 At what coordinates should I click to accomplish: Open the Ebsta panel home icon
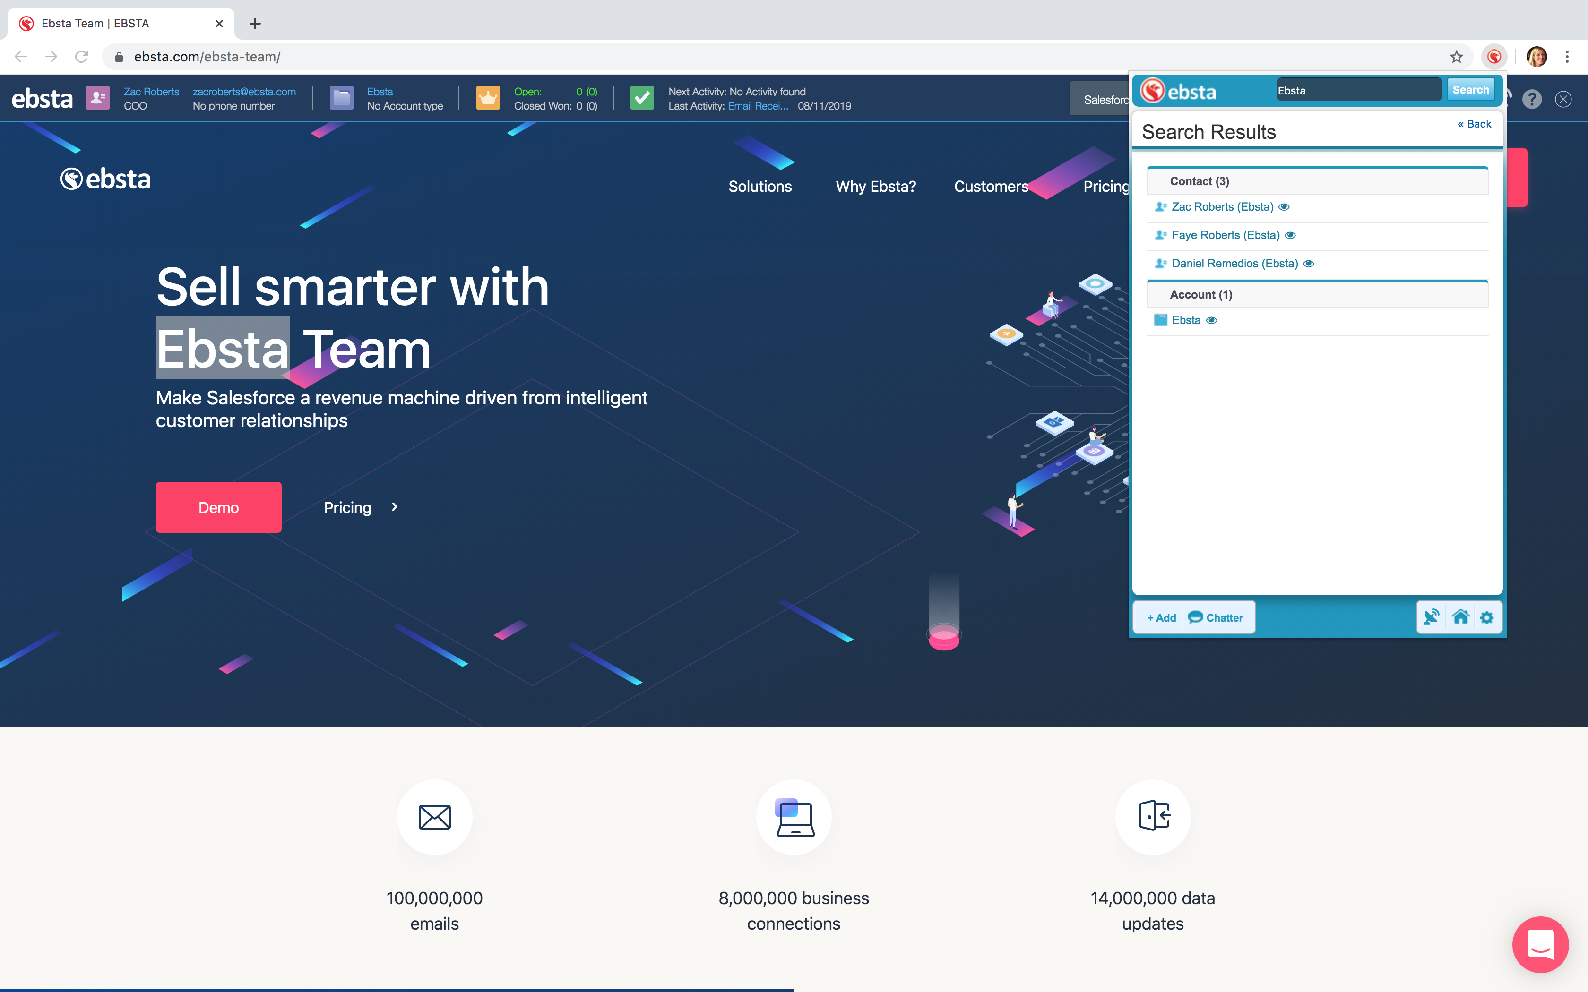pos(1461,617)
